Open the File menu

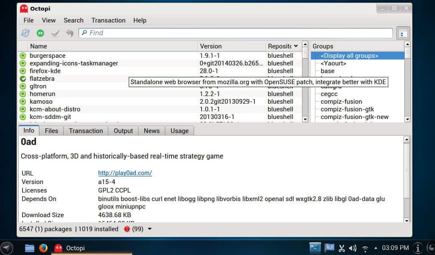click(x=28, y=20)
